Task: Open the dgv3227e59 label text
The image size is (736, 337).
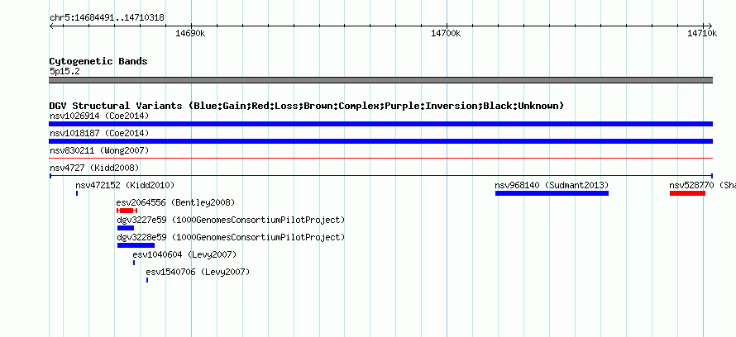Action: tap(231, 220)
